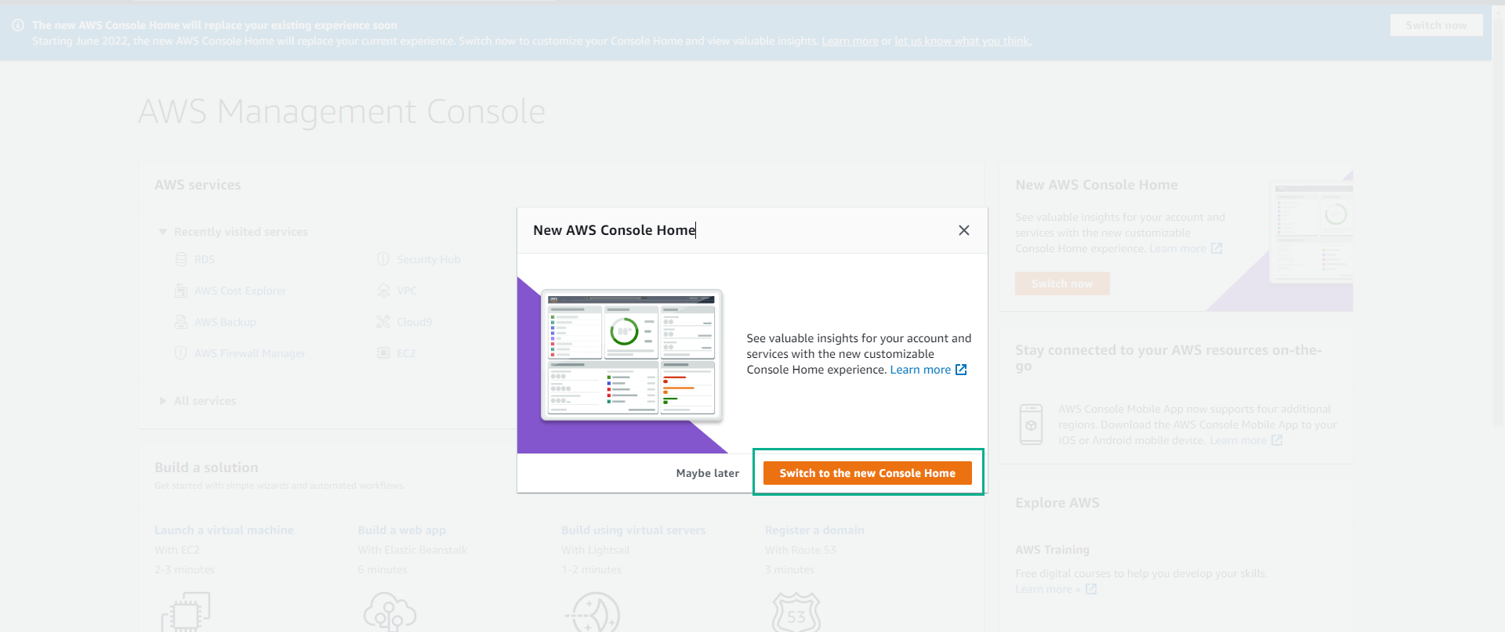1505x632 pixels.
Task: Open Build using virtual servers link
Action: [633, 530]
